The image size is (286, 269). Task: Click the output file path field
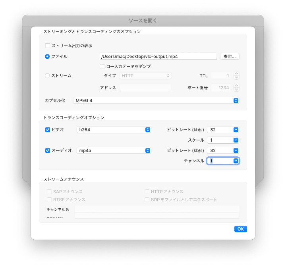[158, 56]
